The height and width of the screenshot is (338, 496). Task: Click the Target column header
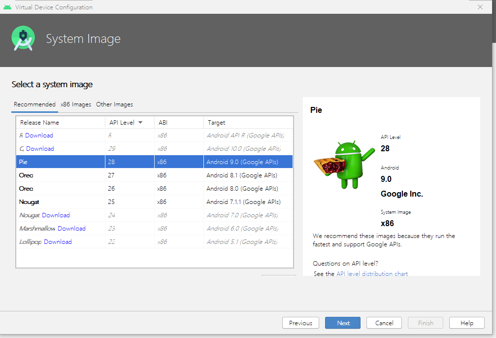tap(249, 123)
